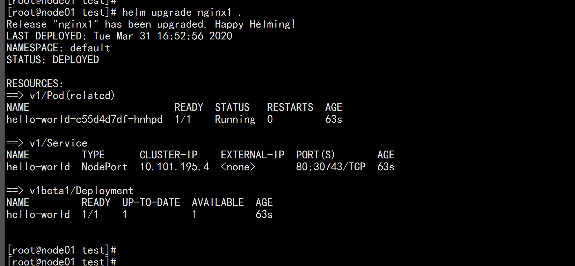Click the 'TYPE' column header
This screenshot has height=266, width=575.
(x=93, y=155)
